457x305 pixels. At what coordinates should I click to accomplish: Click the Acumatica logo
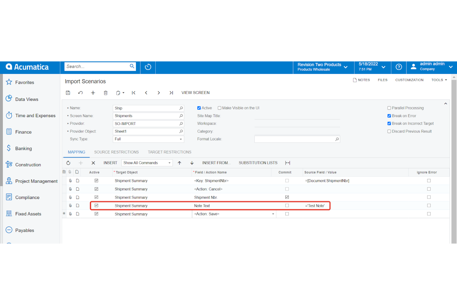point(27,67)
